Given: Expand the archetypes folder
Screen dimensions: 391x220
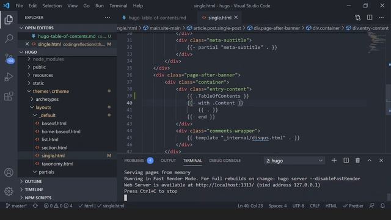Looking at the screenshot, I should pyautogui.click(x=47, y=99).
